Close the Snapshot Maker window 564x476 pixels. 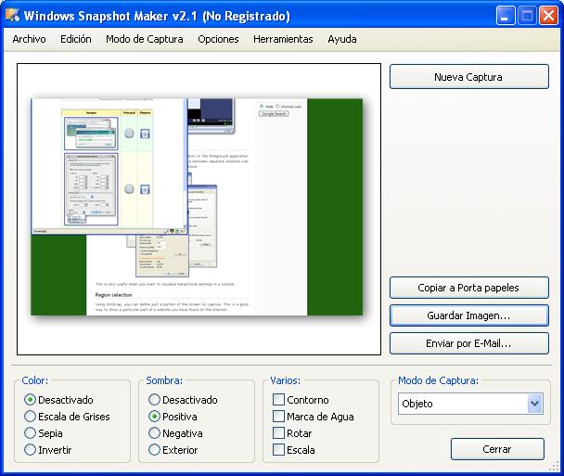[548, 16]
